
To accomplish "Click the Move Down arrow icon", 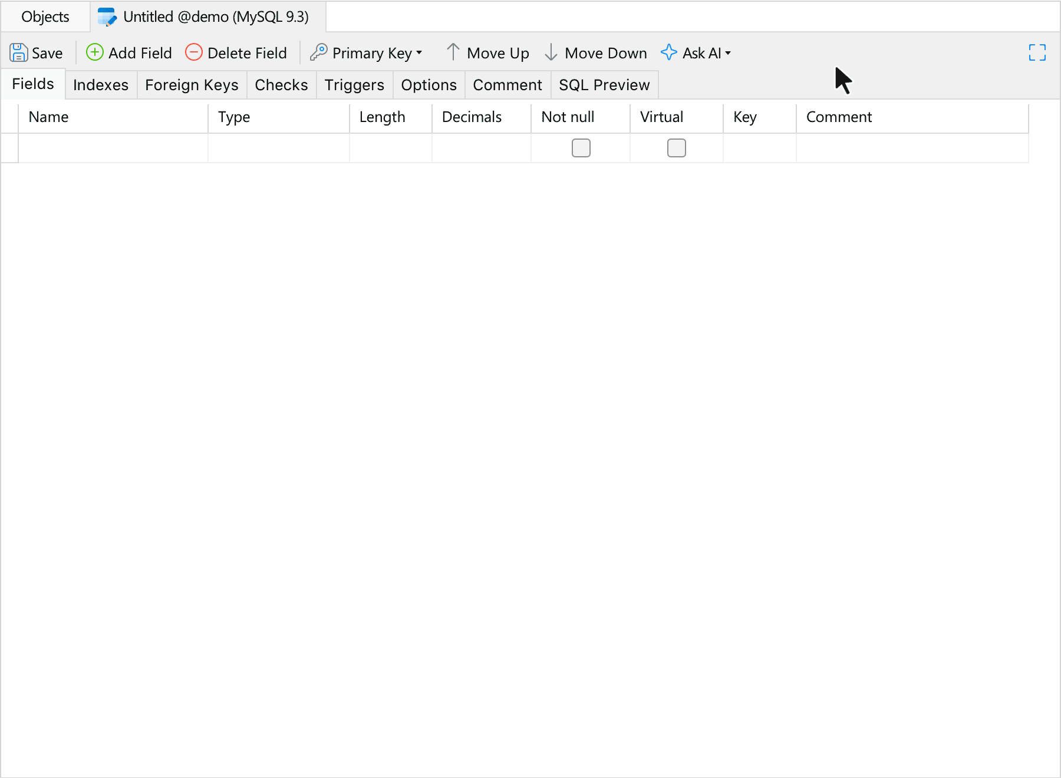I will 551,52.
